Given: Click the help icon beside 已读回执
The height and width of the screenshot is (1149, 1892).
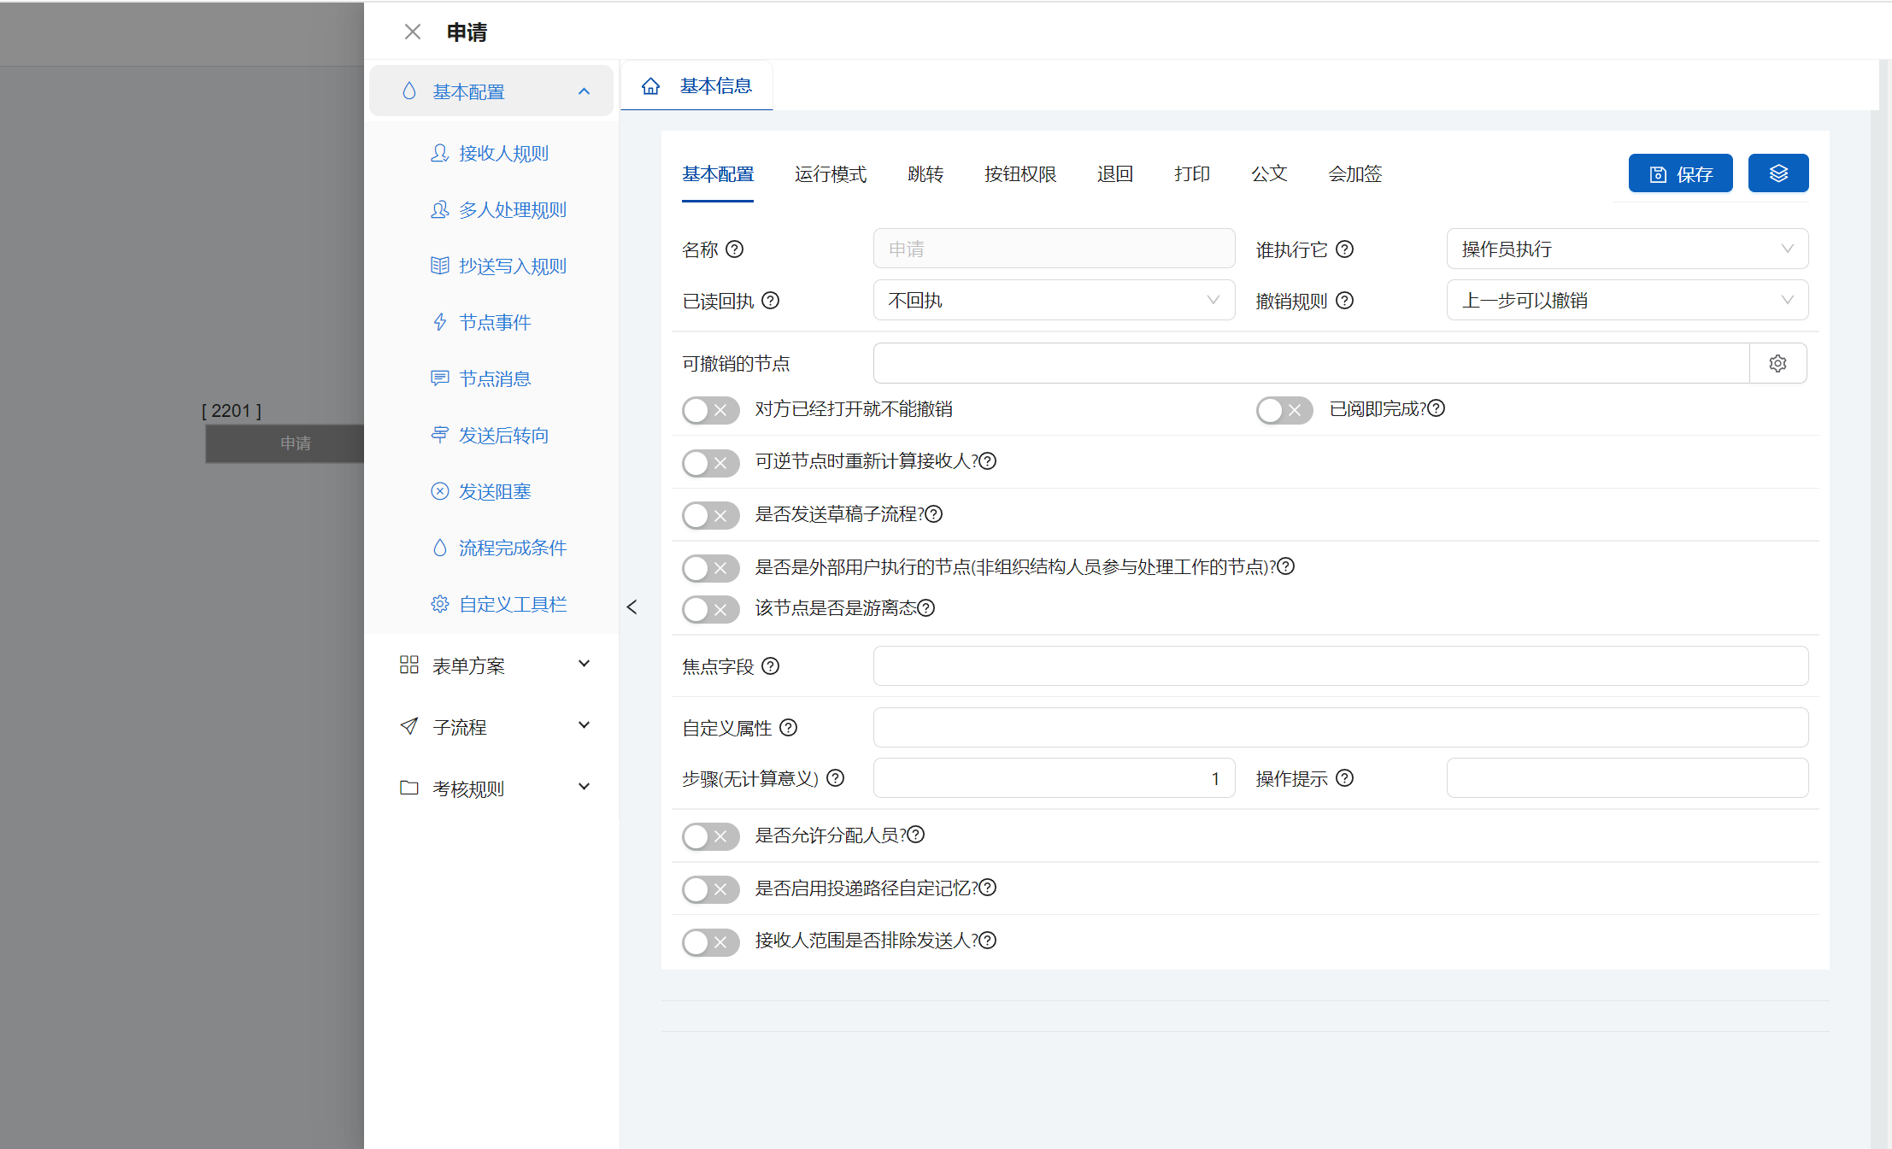Looking at the screenshot, I should [770, 300].
